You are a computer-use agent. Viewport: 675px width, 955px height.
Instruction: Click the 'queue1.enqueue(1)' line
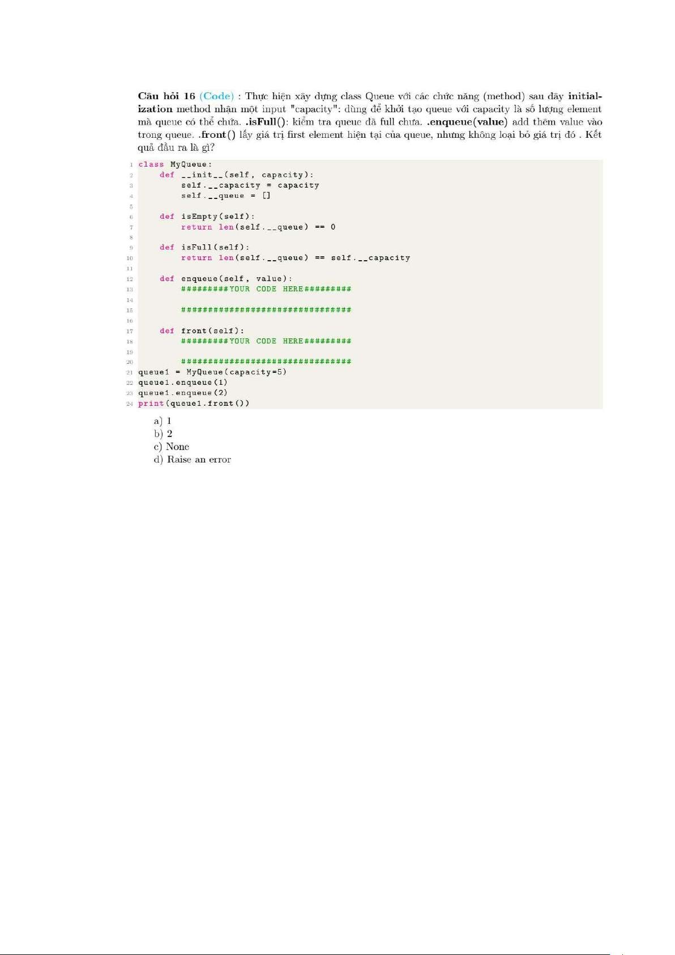pyautogui.click(x=183, y=383)
